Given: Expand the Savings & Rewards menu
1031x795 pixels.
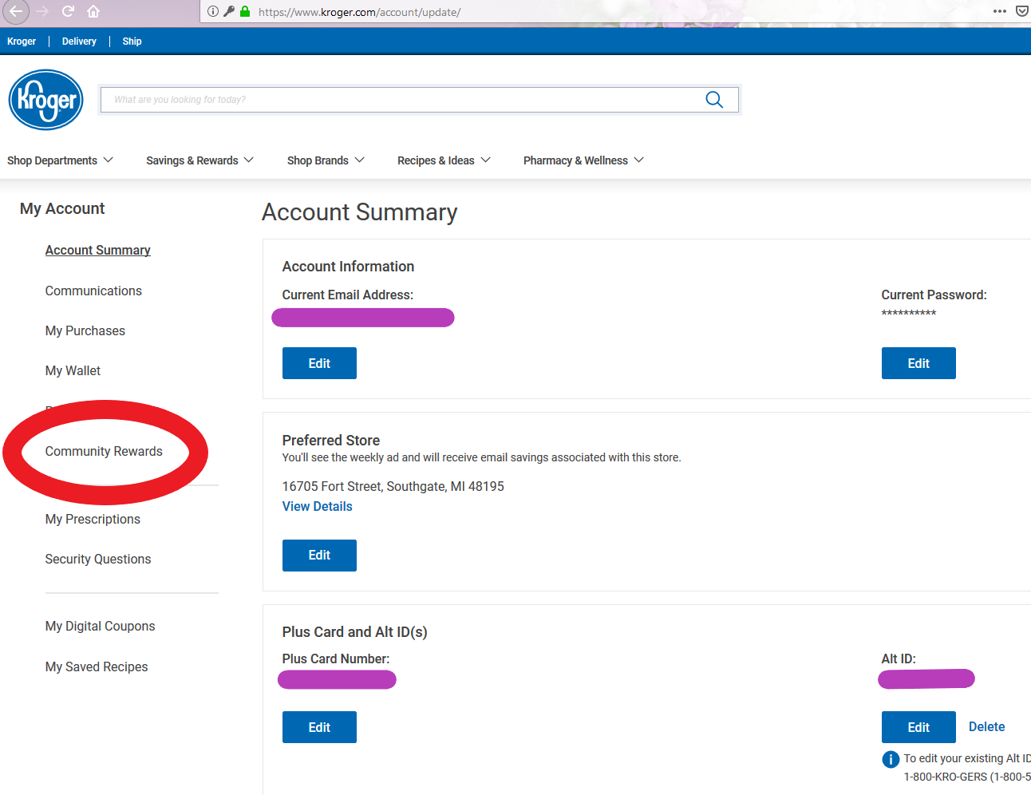Looking at the screenshot, I should (200, 160).
